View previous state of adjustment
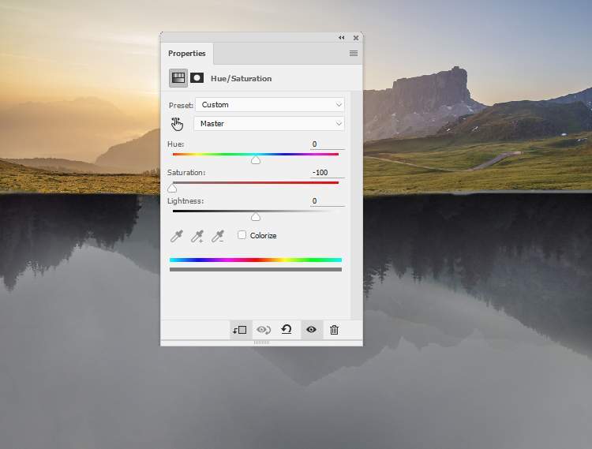The image size is (592, 449). pyautogui.click(x=264, y=330)
